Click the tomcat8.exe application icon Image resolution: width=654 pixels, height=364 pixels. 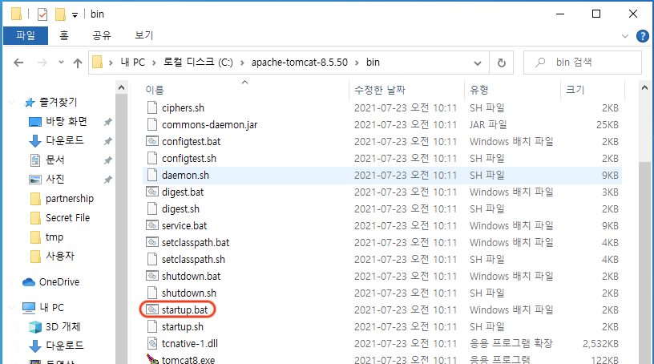(x=152, y=358)
